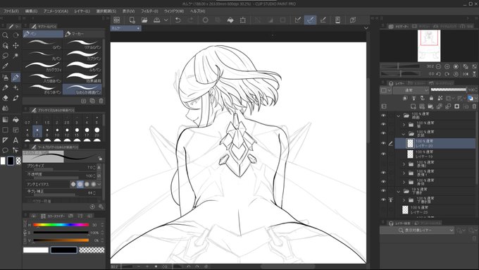Open the 編集(E) menu
479x270 pixels.
31,11
